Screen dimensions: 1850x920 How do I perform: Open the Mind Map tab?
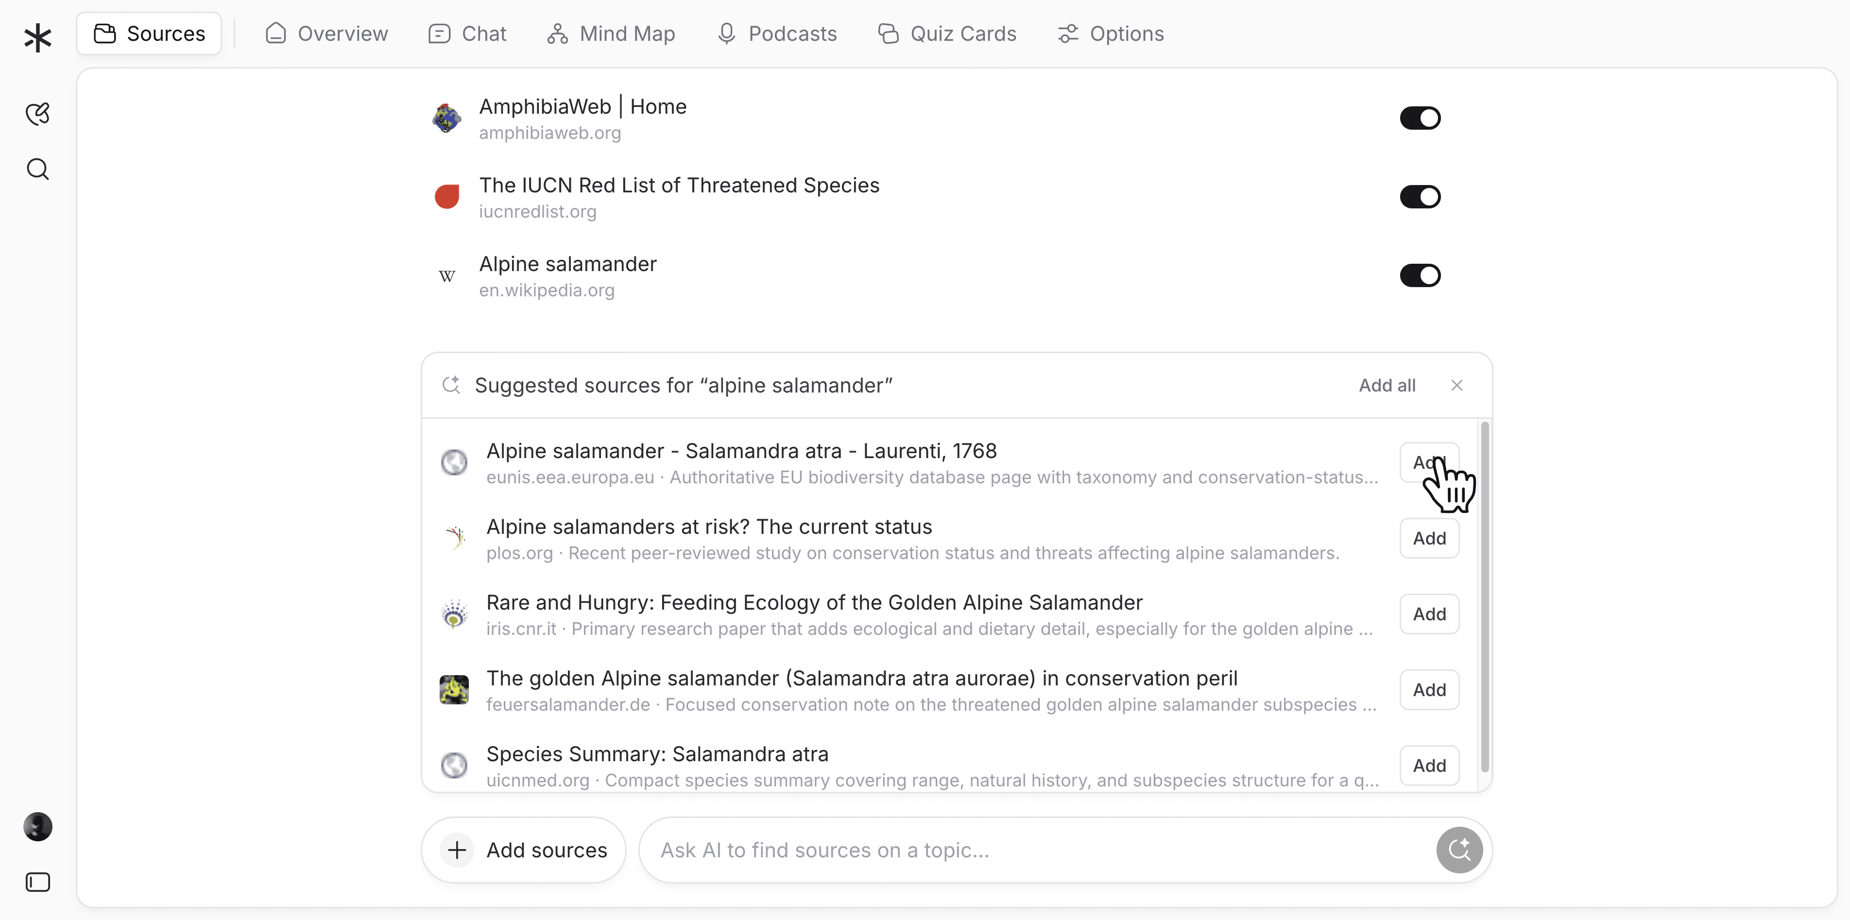click(x=611, y=34)
